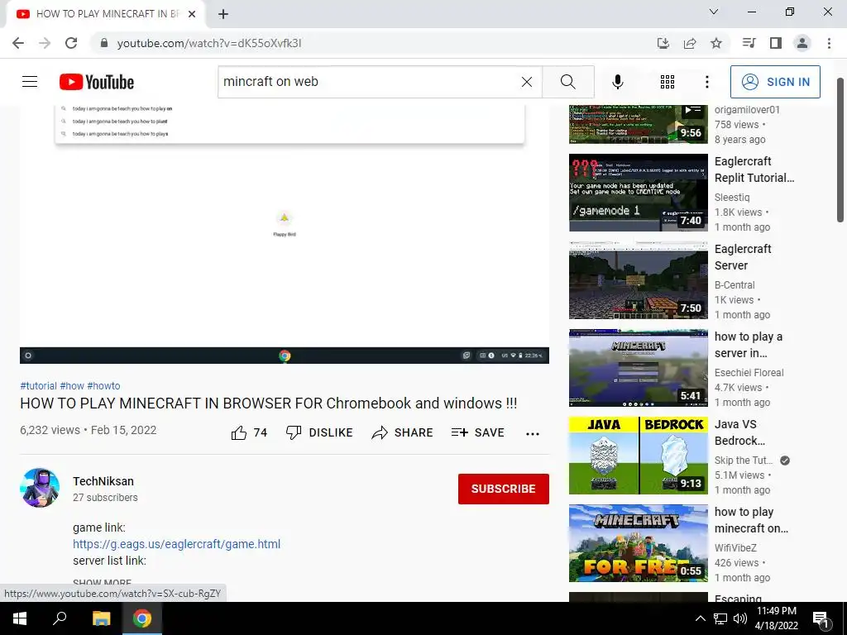Image resolution: width=847 pixels, height=635 pixels.
Task: Open the B-Central channel name
Action: pos(735,284)
